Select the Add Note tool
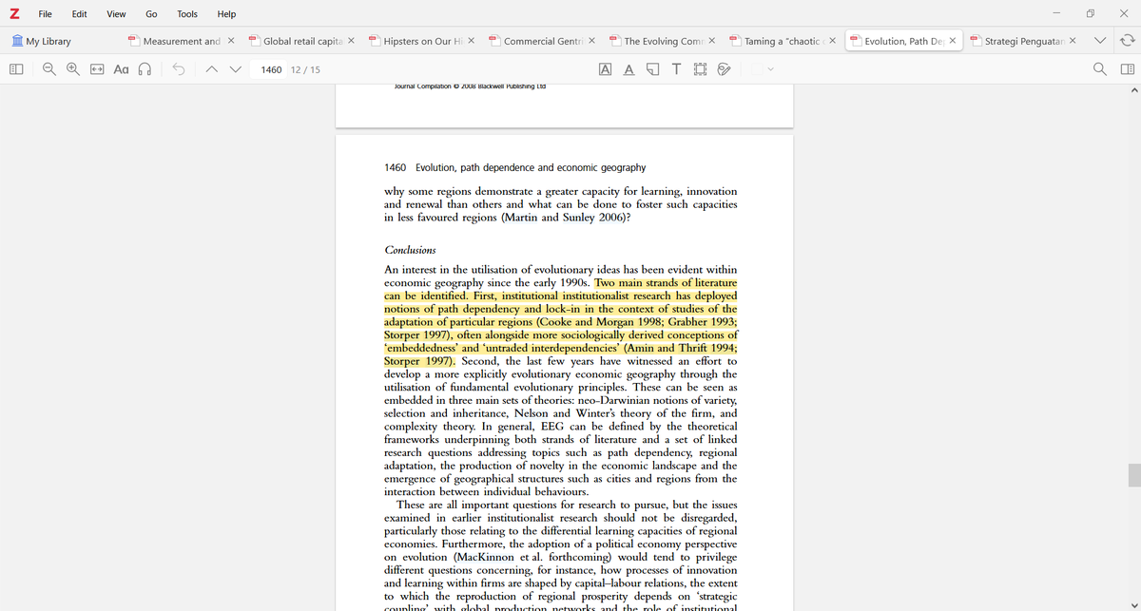The width and height of the screenshot is (1141, 611). [x=652, y=69]
